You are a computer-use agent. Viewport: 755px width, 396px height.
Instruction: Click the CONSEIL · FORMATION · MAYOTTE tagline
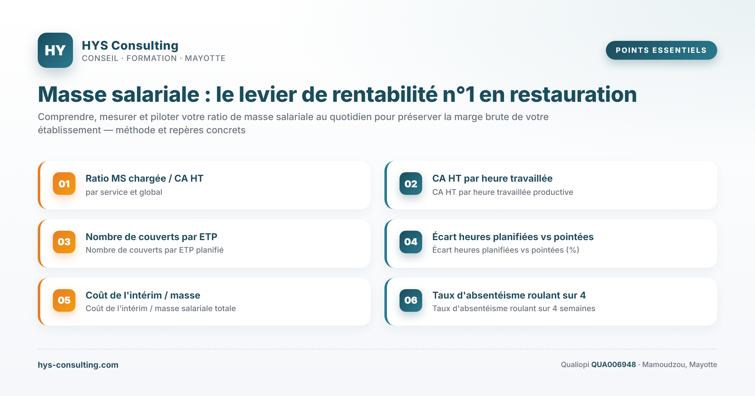154,58
